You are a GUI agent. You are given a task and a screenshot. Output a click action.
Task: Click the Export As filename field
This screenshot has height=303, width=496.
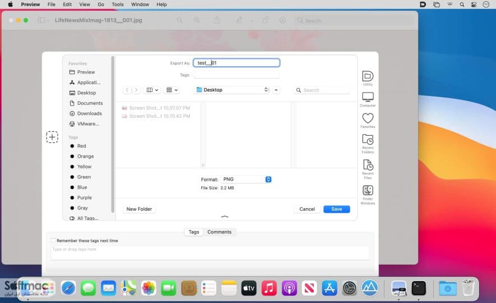pos(237,63)
